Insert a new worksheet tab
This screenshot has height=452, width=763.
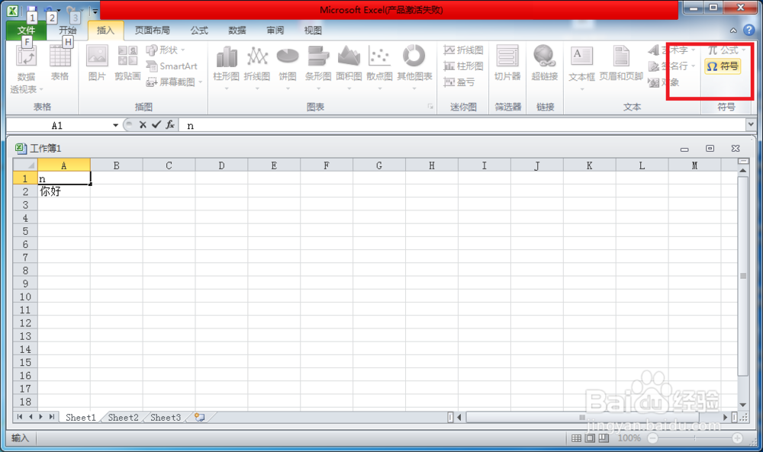pos(199,418)
